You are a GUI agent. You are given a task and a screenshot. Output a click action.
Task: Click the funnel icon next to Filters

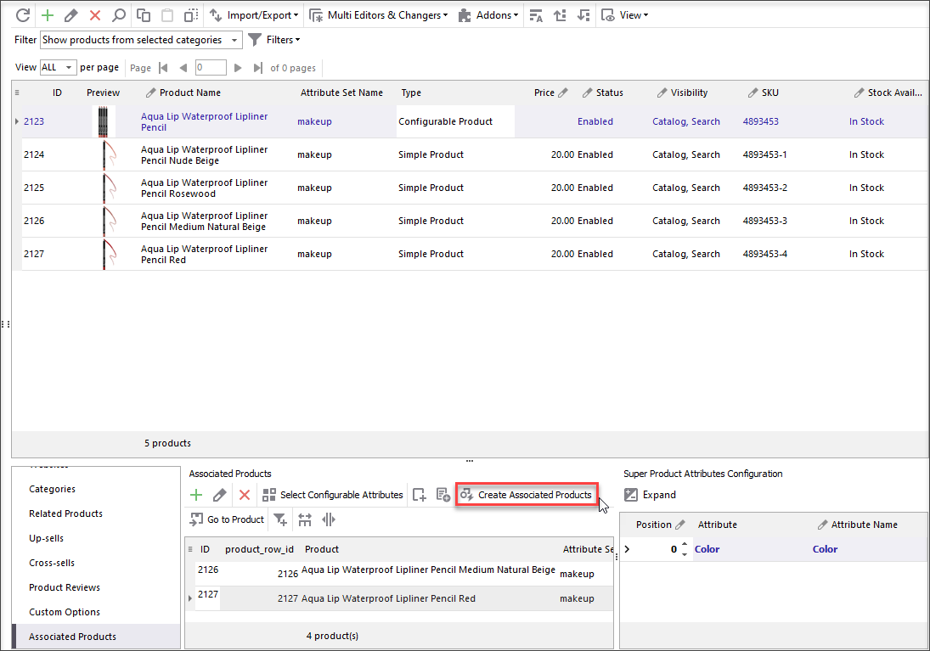pos(254,40)
